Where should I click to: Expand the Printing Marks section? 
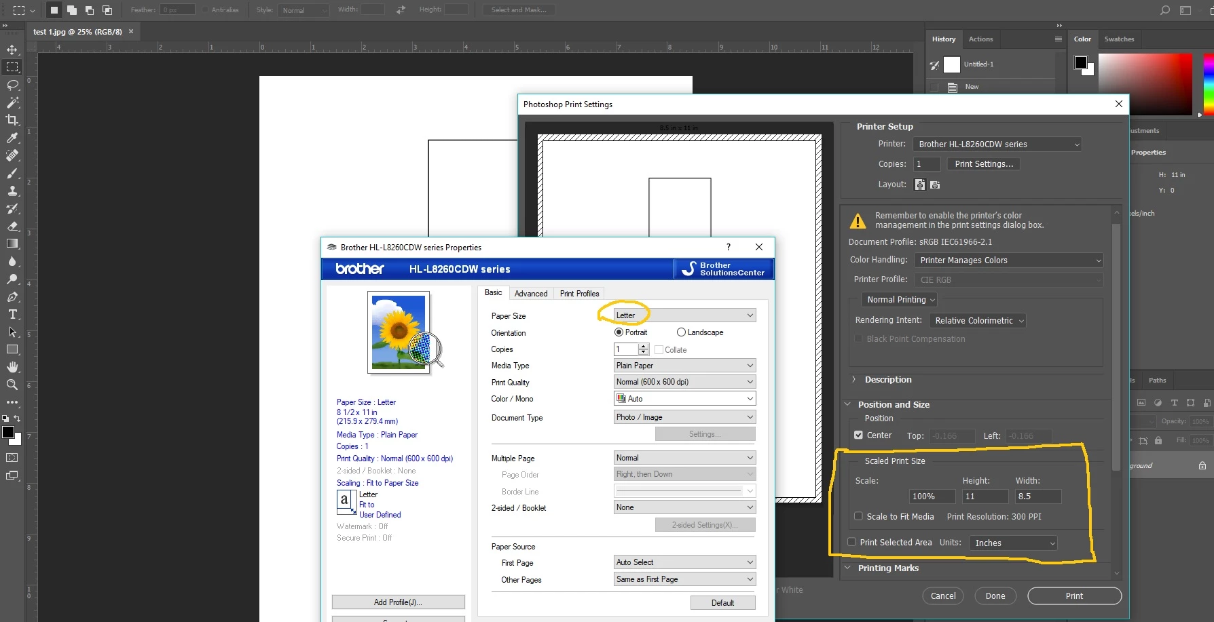847,568
